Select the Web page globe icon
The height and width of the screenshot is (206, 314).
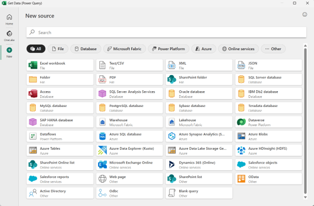pyautogui.click(x=102, y=179)
